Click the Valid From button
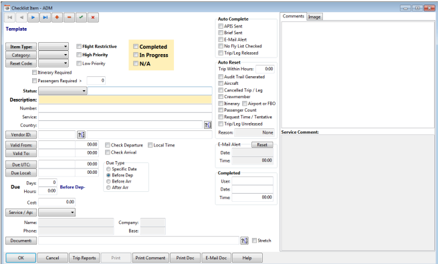The image size is (438, 264). click(21, 145)
